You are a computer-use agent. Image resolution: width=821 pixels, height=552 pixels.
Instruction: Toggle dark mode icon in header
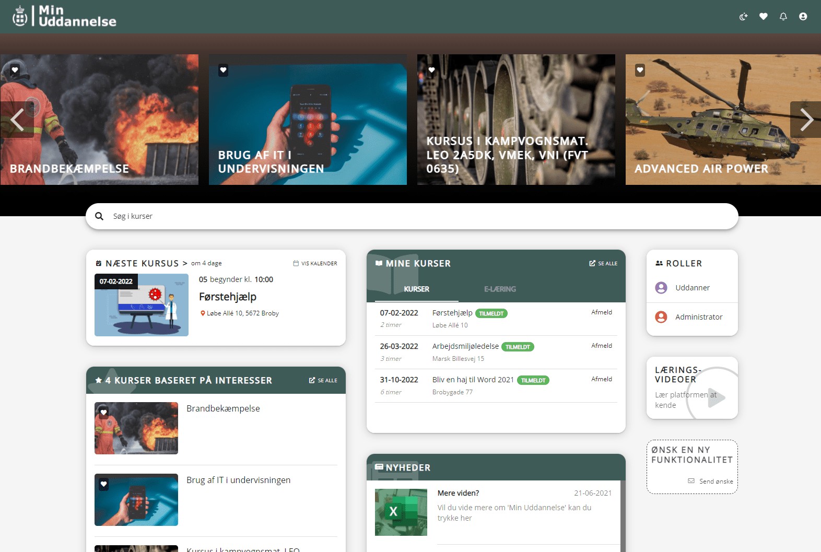tap(743, 17)
